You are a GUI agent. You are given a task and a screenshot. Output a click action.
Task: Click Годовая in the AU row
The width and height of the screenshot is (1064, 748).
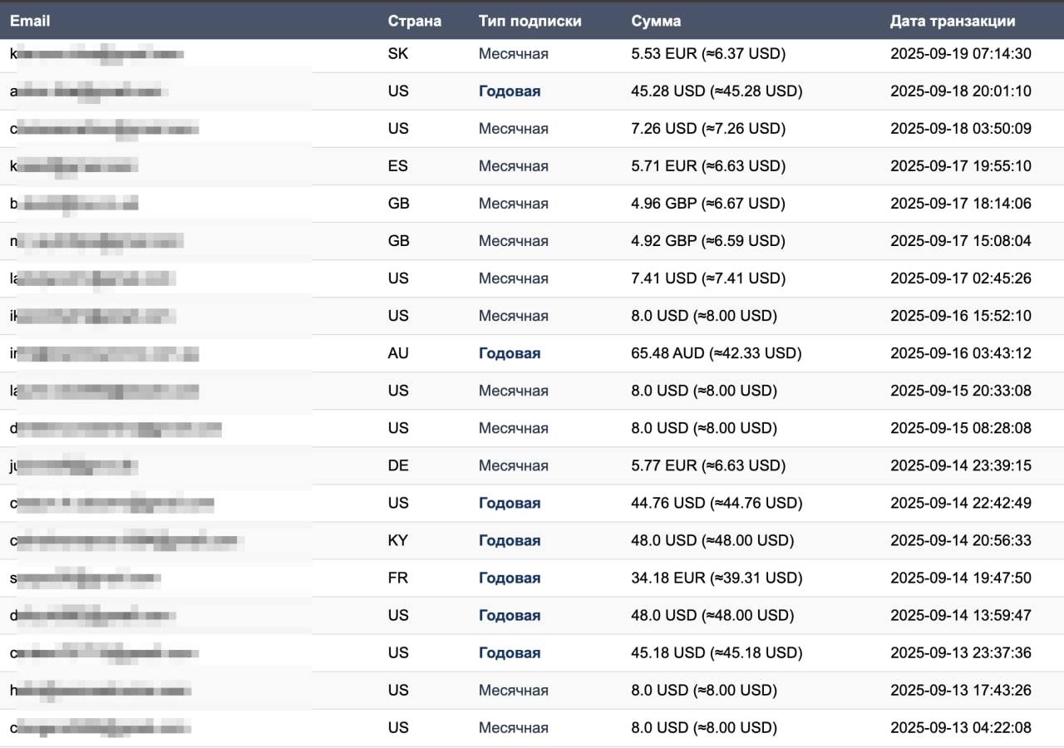click(509, 353)
